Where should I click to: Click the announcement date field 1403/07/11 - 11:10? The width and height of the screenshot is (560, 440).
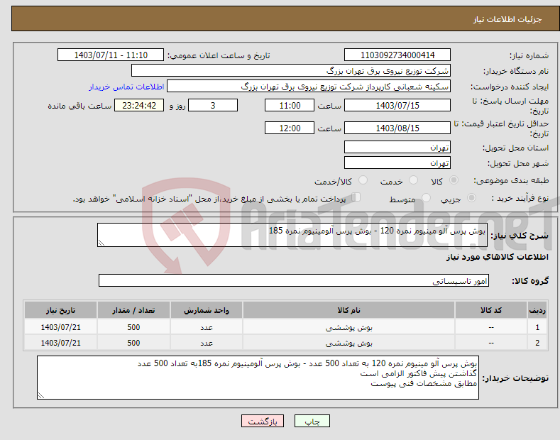pos(111,55)
